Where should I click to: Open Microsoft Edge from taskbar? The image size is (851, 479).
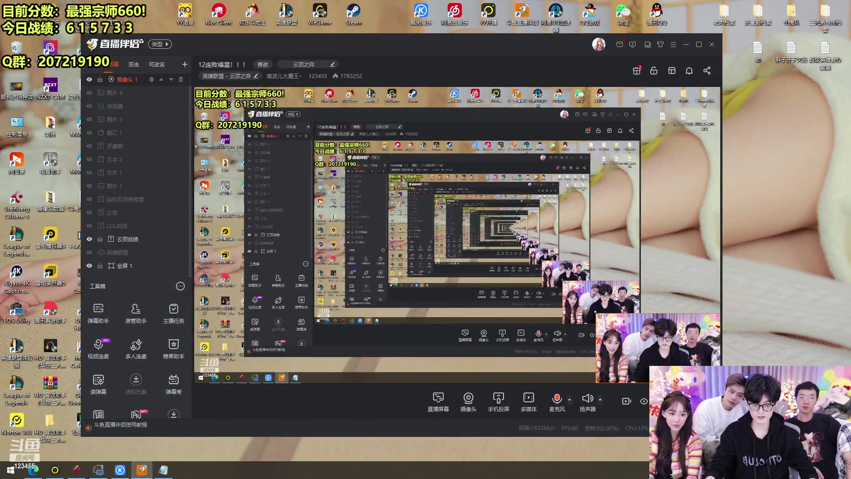33,470
